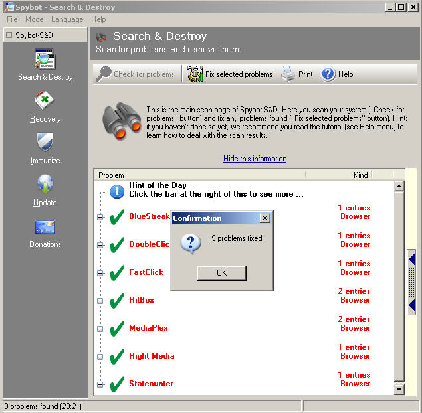The width and height of the screenshot is (422, 413).
Task: Toggle the HitBox checkmark
Action: click(x=117, y=301)
